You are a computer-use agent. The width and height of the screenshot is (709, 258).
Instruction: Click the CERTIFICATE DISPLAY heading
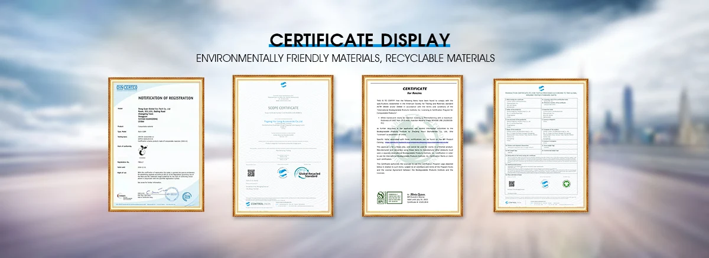pos(360,39)
